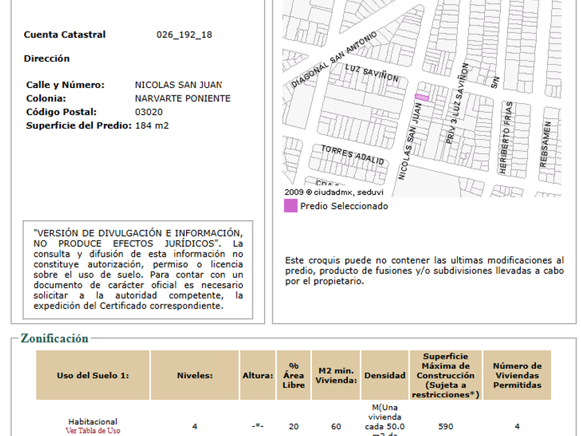Click the 'Predio Seleccionado' legend label
Viewport: 581px width, 436px height.
coord(344,206)
